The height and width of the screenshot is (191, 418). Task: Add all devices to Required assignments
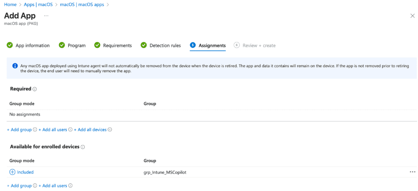pyautogui.click(x=90, y=130)
